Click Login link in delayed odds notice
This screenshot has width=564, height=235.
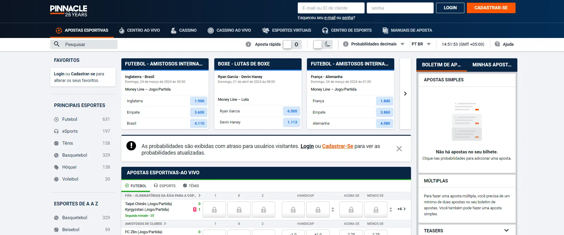pos(307,146)
